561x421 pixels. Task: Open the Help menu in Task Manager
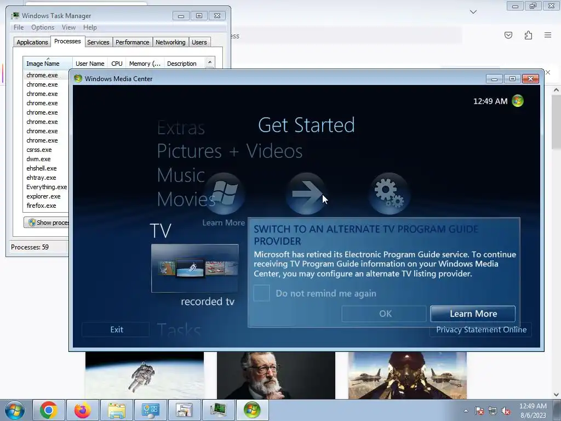90,27
